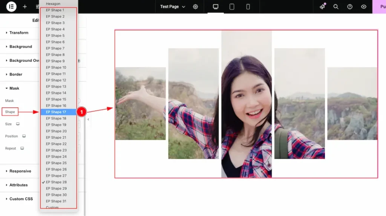The image size is (386, 216).
Task: Preview changes with the eye icon
Action: (364, 7)
